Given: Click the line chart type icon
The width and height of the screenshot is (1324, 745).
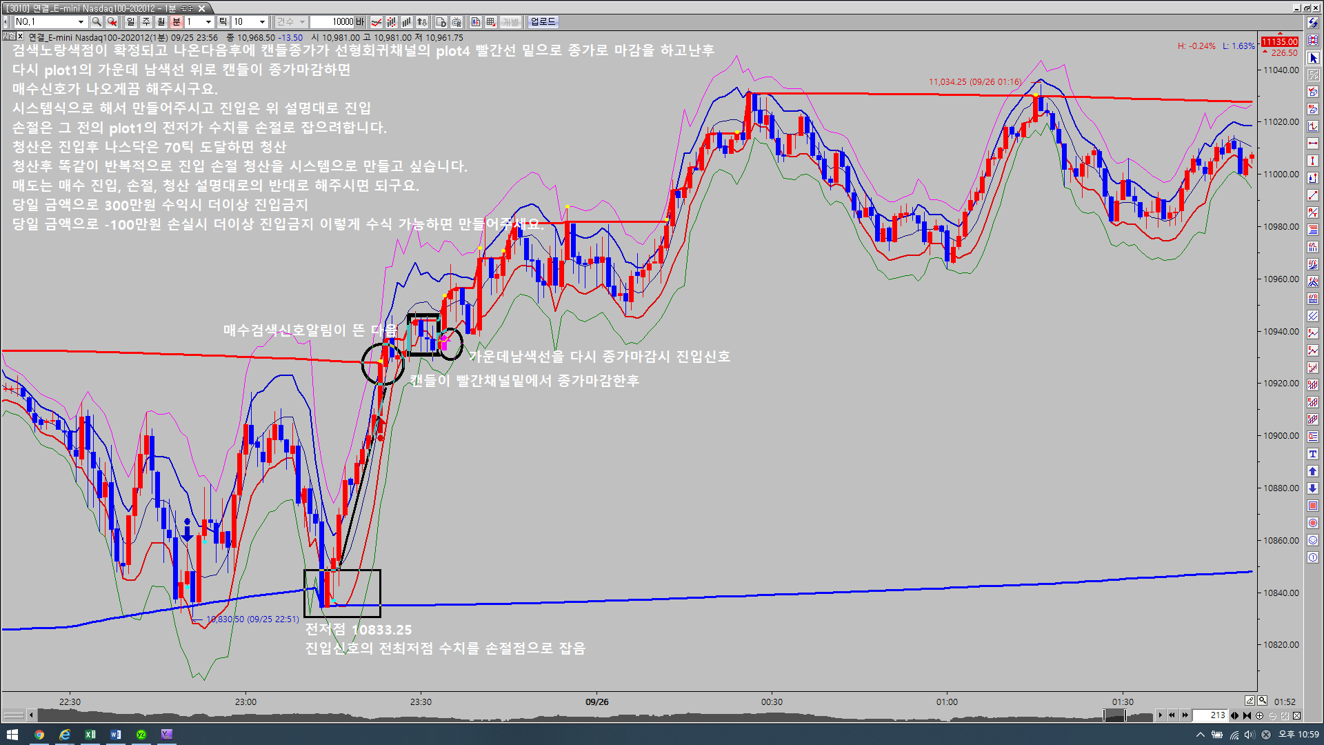Looking at the screenshot, I should pos(376,22).
